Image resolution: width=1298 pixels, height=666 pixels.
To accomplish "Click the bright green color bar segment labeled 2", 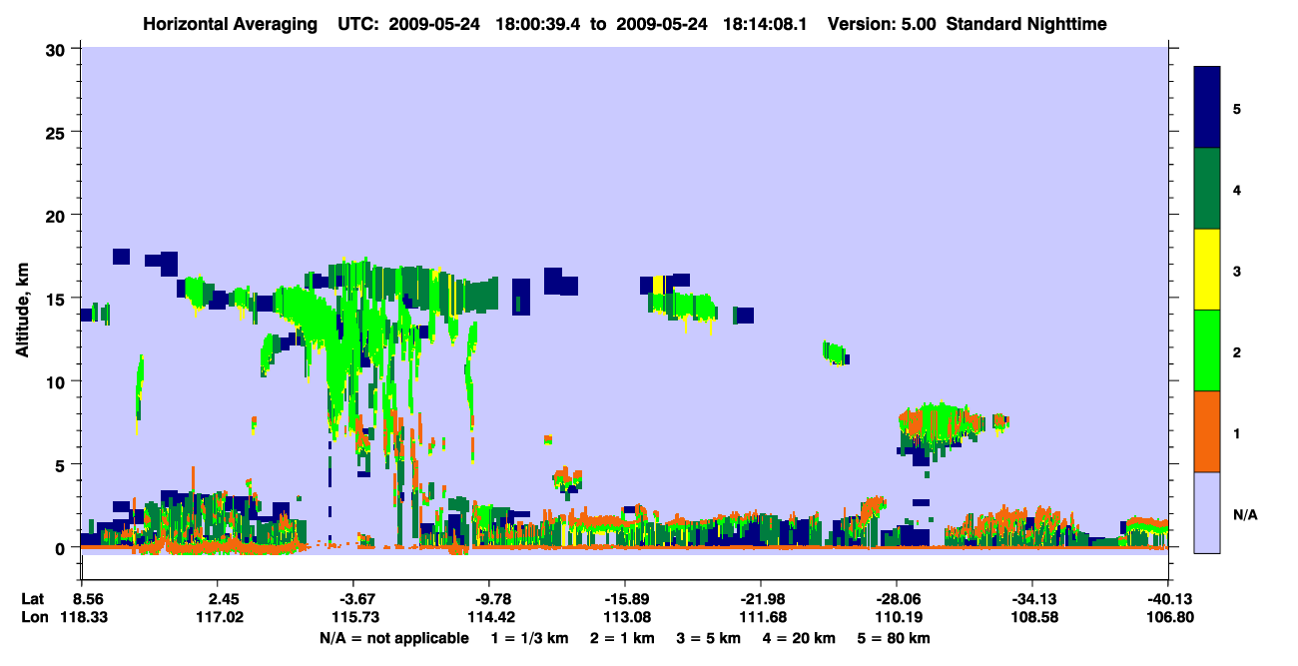I will (1207, 350).
